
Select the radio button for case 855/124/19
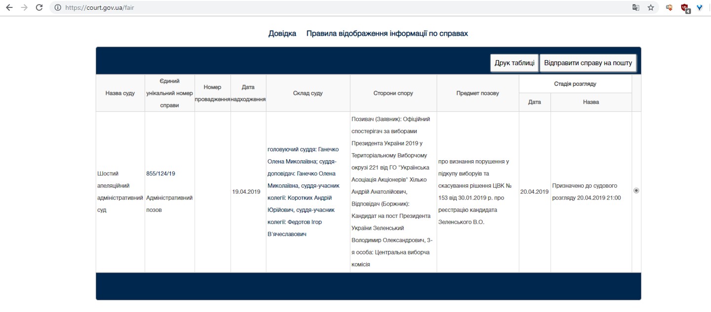[636, 191]
